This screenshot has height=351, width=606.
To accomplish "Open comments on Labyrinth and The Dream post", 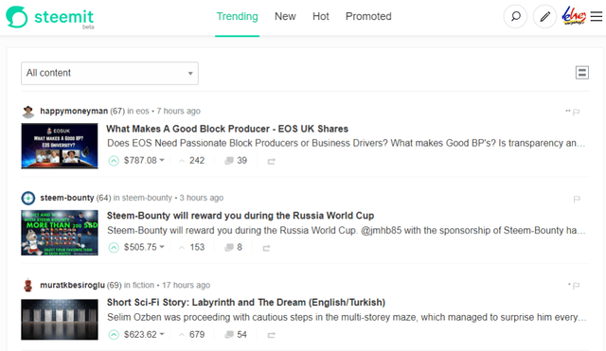I will pos(236,334).
